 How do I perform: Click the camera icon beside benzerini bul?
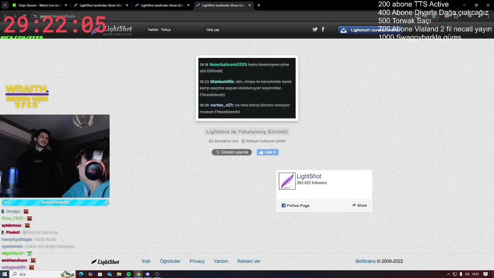pos(211,141)
